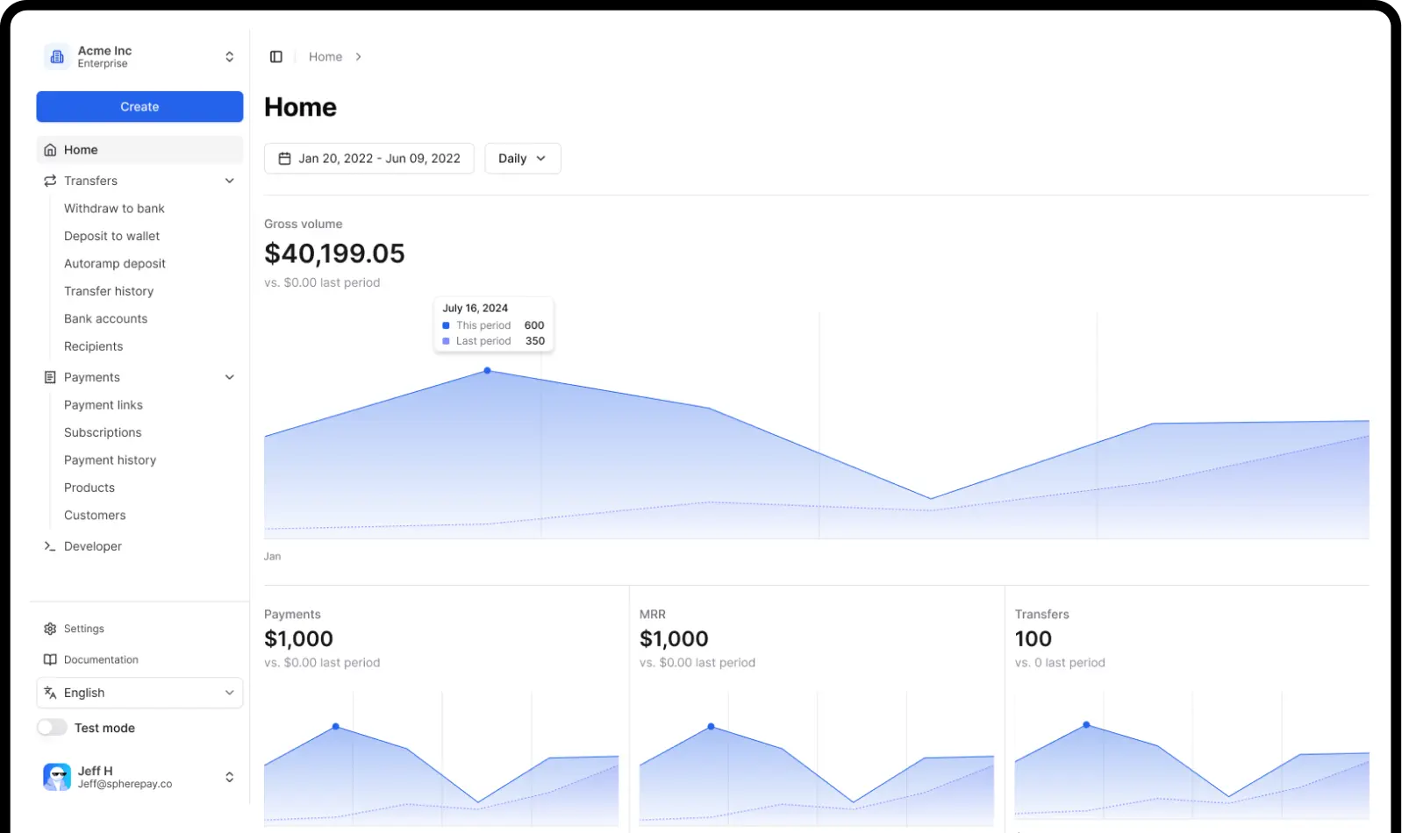Open the Daily interval dropdown
The width and height of the screenshot is (1402, 833).
(523, 159)
